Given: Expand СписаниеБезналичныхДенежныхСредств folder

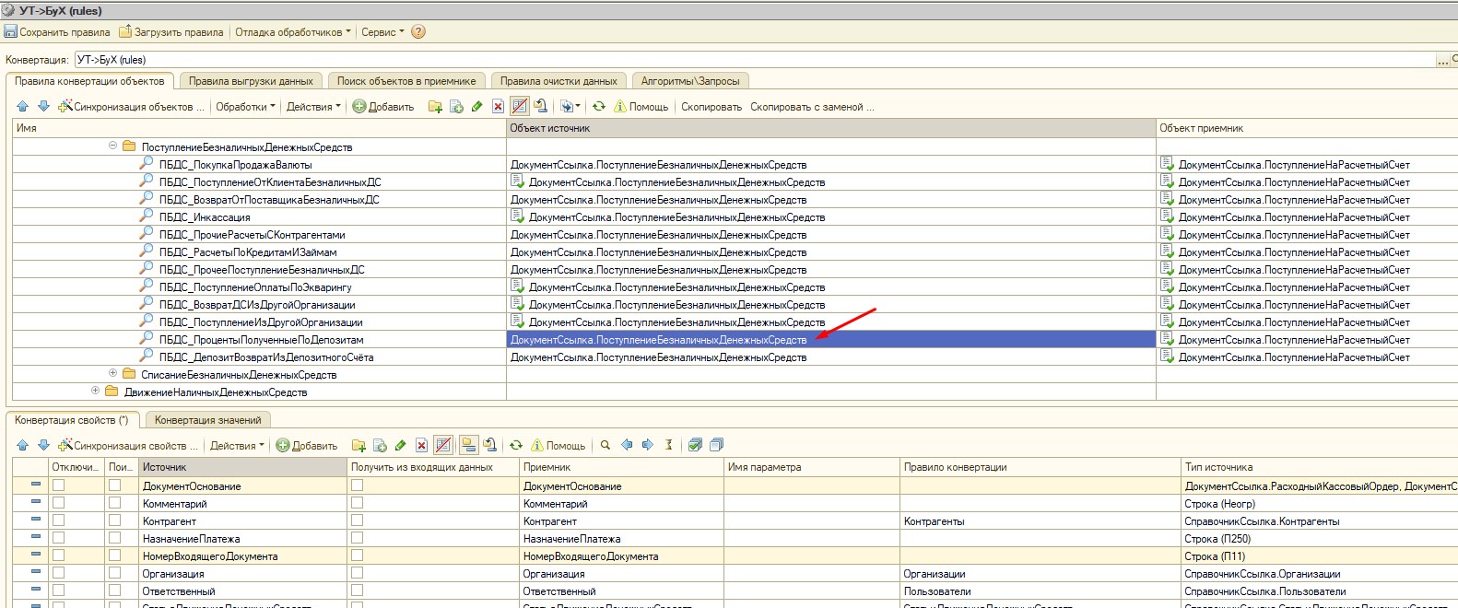Looking at the screenshot, I should [x=112, y=374].
